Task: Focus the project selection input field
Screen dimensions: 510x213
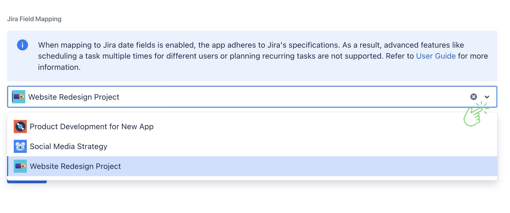Action: coord(281,97)
